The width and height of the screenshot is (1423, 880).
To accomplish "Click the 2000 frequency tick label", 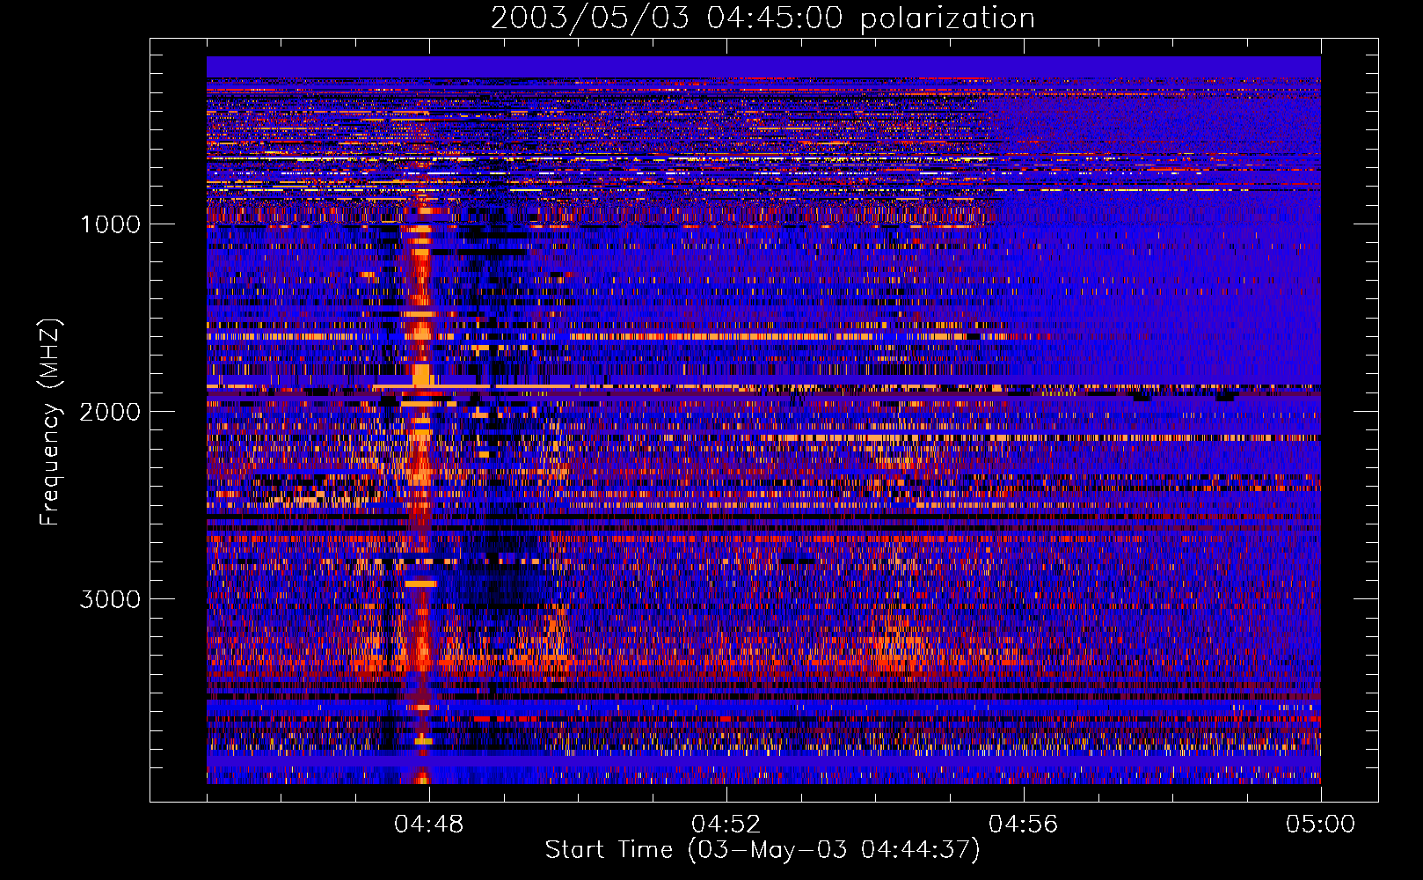I will click(110, 412).
